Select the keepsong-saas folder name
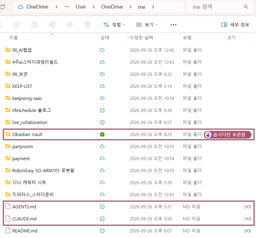Image resolution: width=256 pixels, height=238 pixels. point(27,98)
